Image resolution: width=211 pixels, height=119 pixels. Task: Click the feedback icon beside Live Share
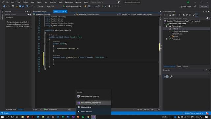point(195,6)
